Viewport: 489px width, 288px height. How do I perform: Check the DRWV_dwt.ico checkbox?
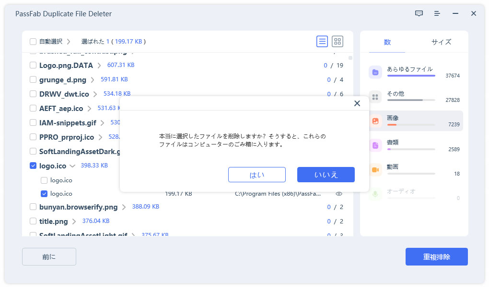tap(33, 94)
